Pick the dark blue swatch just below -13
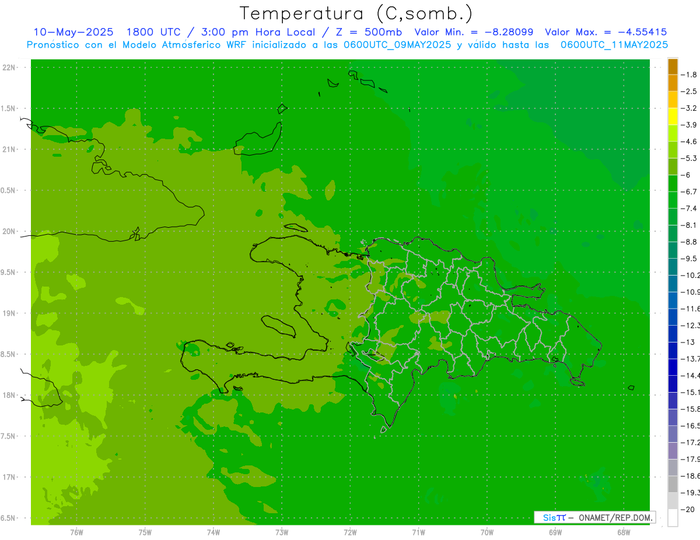The image size is (700, 540). (673, 350)
